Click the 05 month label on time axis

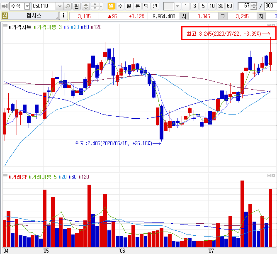46,251
